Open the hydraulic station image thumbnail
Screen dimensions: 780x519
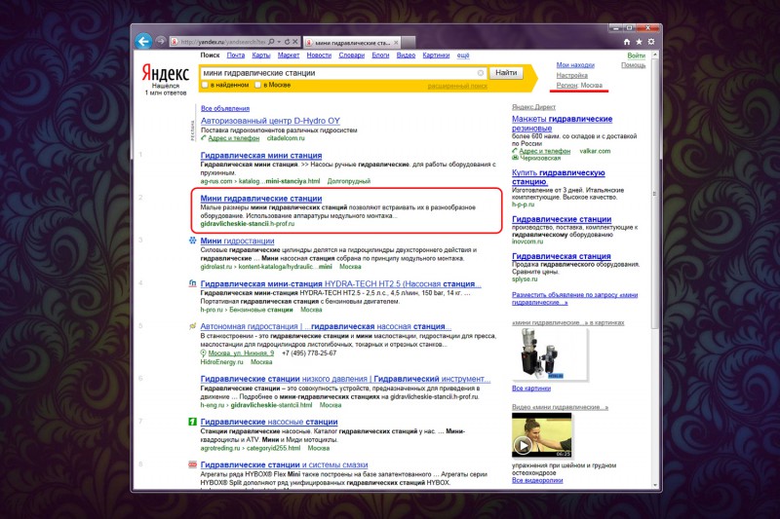[x=550, y=354]
